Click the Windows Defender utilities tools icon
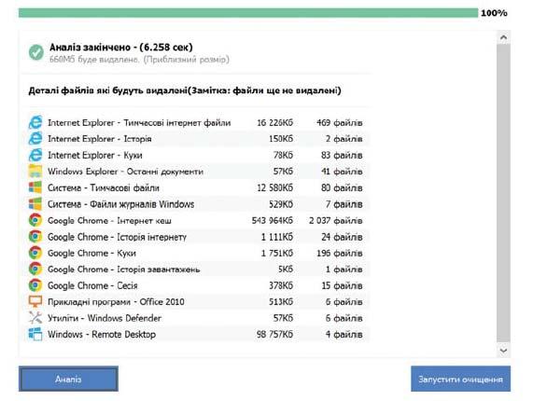The image size is (533, 401). [x=35, y=318]
